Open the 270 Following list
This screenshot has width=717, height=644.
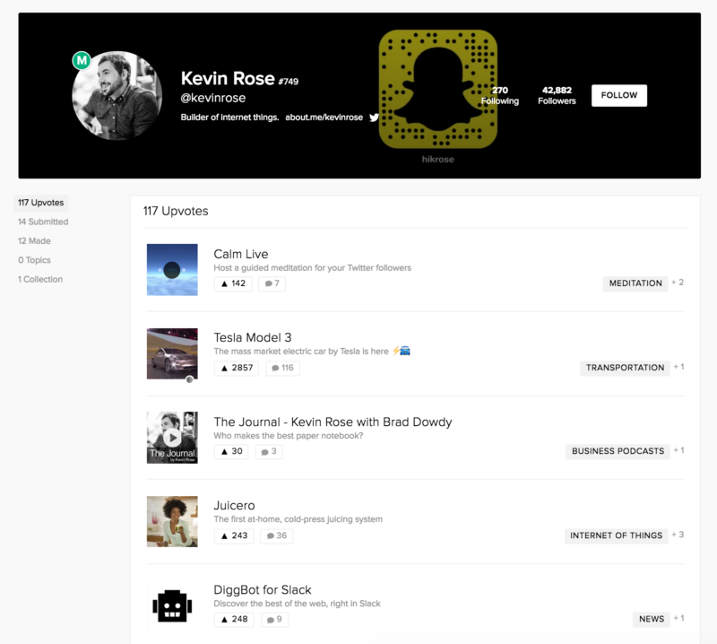pos(500,95)
